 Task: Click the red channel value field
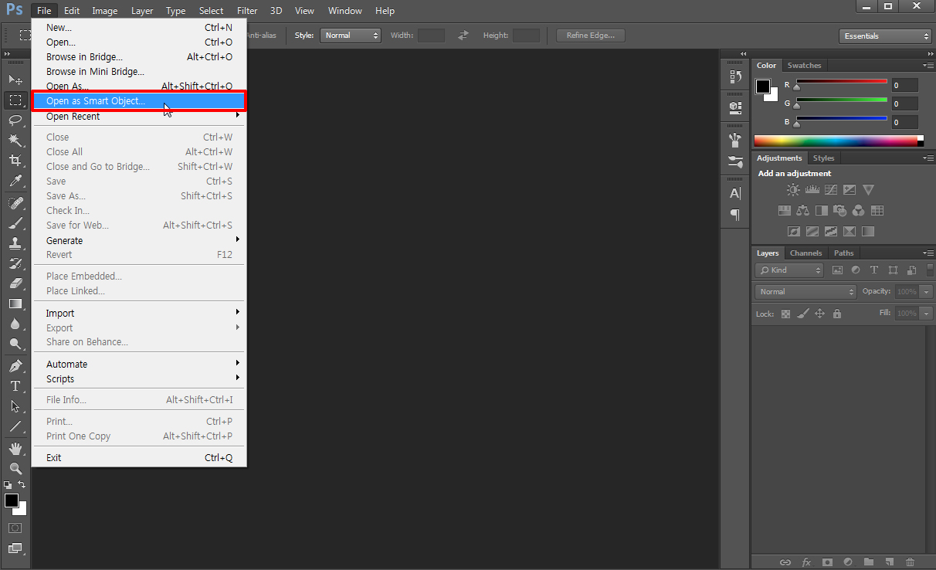pyautogui.click(x=904, y=86)
